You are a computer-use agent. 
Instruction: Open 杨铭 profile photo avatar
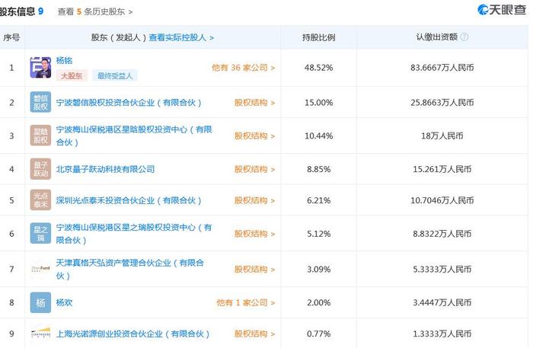pyautogui.click(x=40, y=67)
